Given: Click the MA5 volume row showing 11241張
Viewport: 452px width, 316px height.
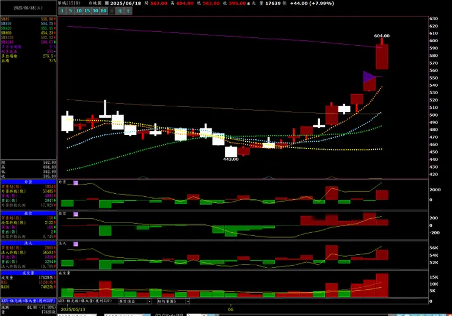Looking at the screenshot, I should 28,282.
